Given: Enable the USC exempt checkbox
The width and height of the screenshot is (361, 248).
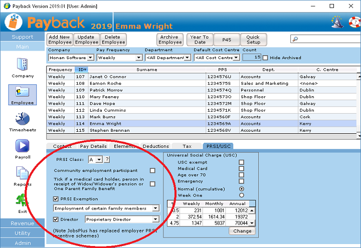Looking at the screenshot, I should 242,162.
